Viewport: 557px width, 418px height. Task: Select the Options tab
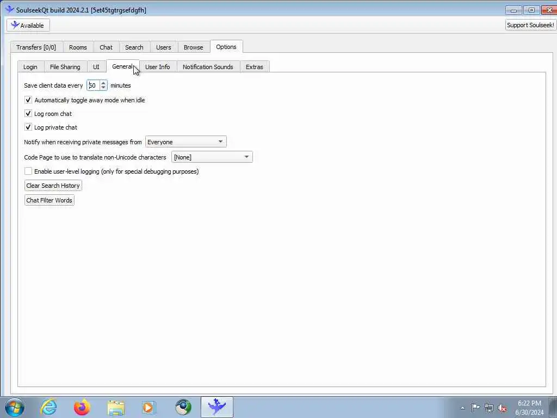coord(226,47)
